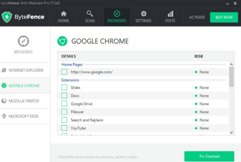Select the BROWSERS tab label

point(117,21)
